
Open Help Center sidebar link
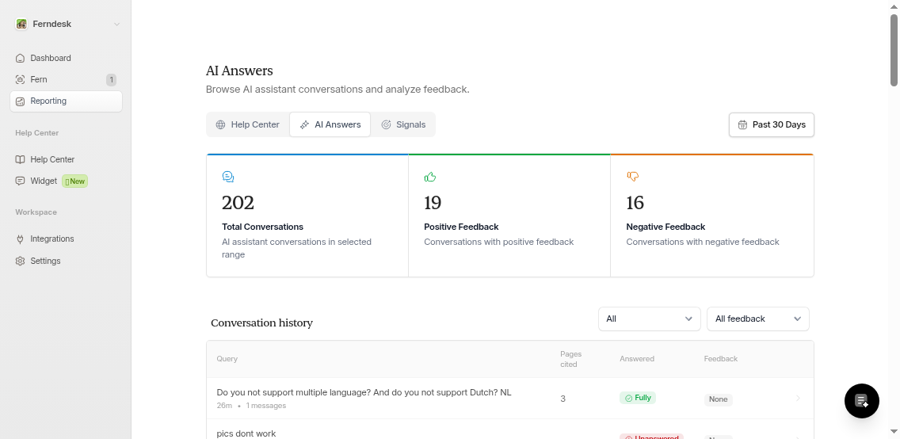point(66,159)
